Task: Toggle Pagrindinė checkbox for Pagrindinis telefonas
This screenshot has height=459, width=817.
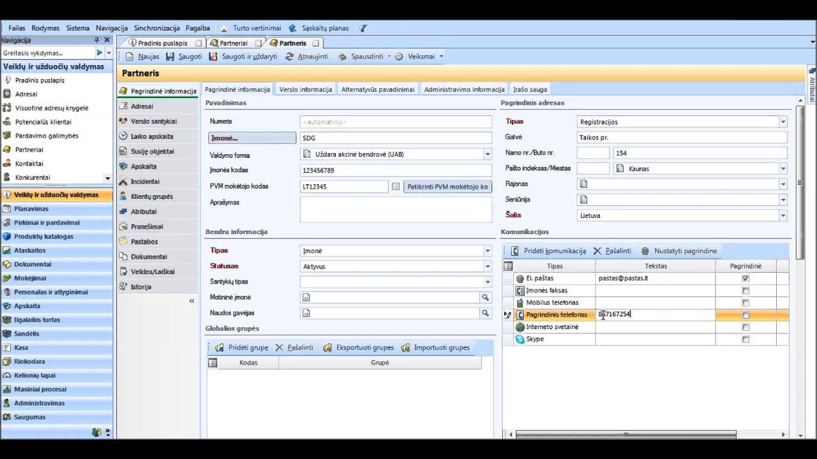Action: click(x=746, y=315)
